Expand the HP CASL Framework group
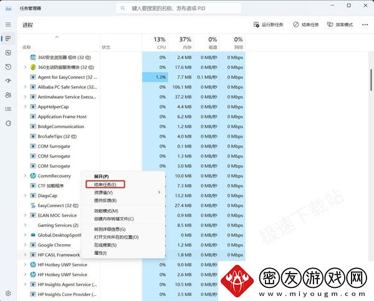The image size is (374, 301). (x=25, y=255)
